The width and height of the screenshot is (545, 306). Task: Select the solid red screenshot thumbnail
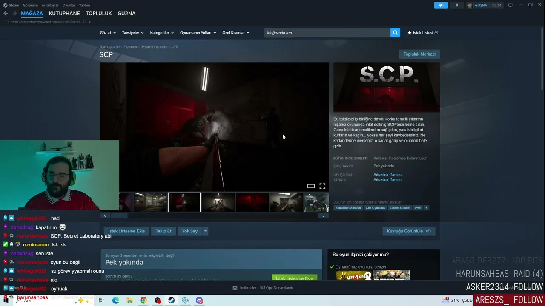(252, 202)
